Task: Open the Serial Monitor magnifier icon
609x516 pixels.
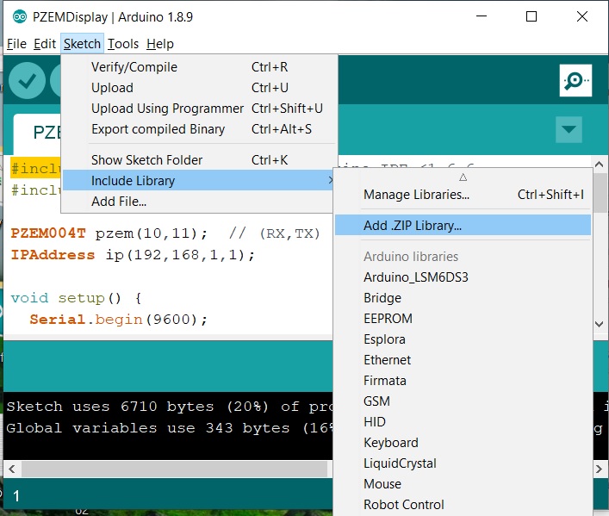Action: point(575,80)
